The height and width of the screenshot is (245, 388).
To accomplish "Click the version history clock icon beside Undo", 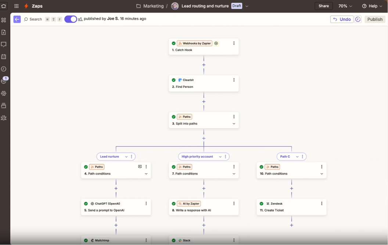I will 358,19.
